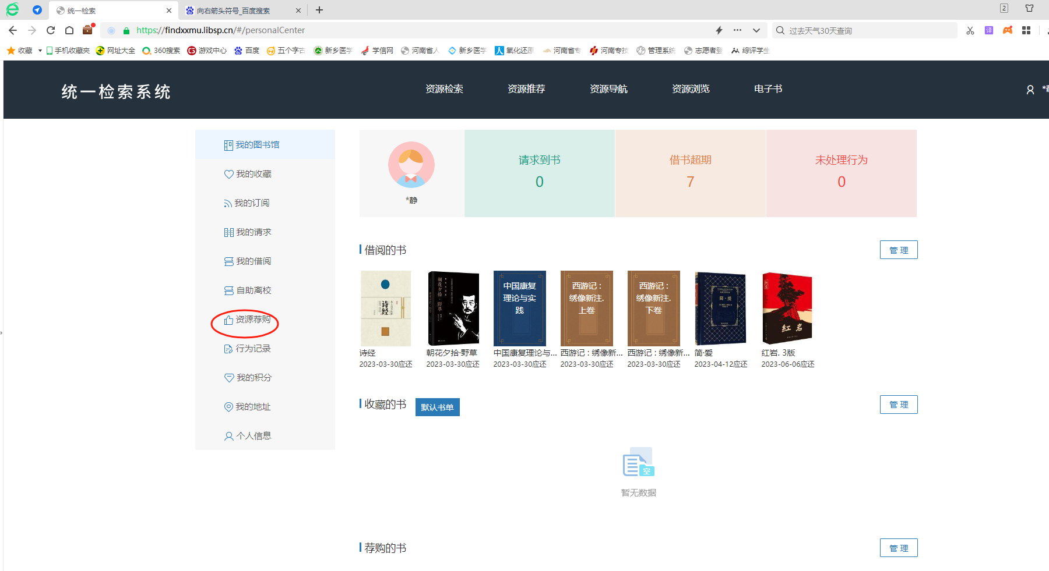The width and height of the screenshot is (1049, 571).
Task: Click the browser search input field
Action: tap(868, 30)
